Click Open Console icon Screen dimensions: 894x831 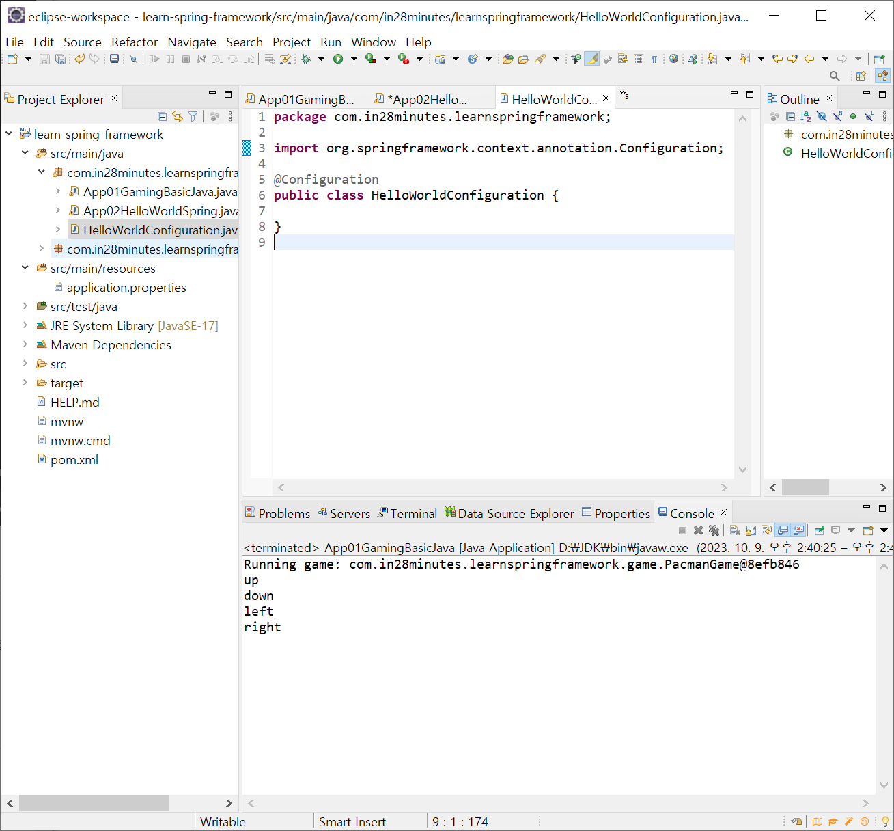(868, 530)
